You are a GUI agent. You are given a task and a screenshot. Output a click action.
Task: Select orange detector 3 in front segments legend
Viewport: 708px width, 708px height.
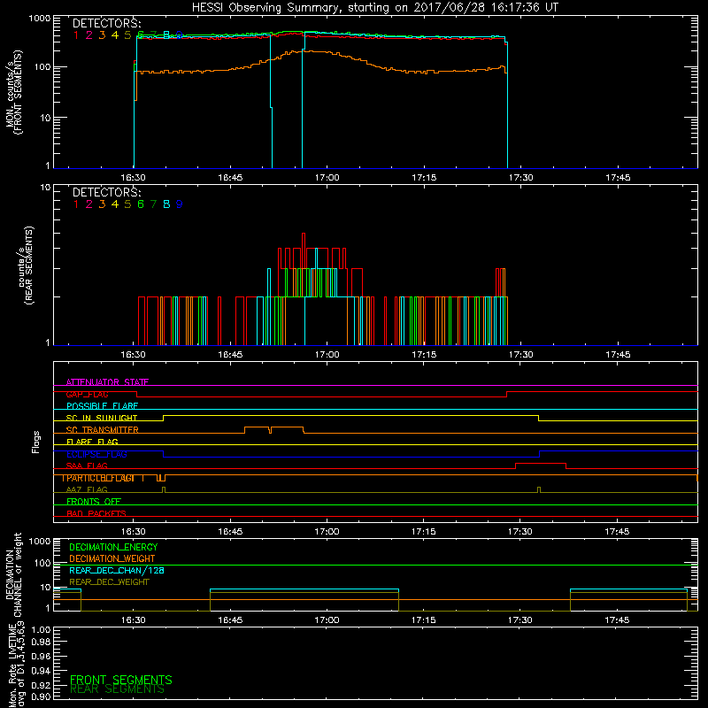102,35
